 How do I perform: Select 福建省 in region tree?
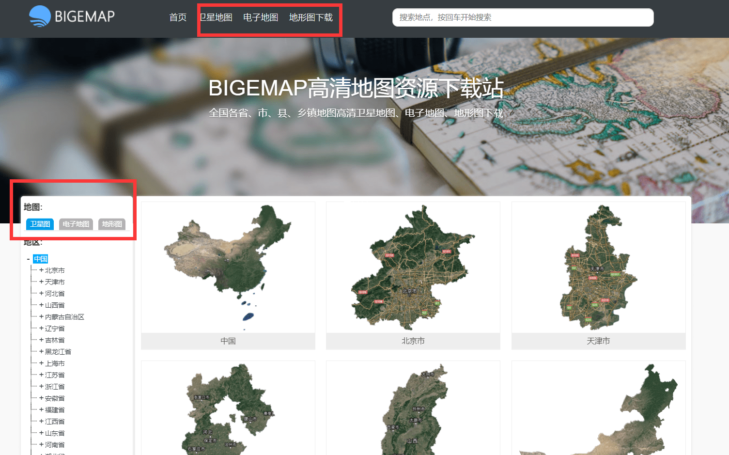55,410
